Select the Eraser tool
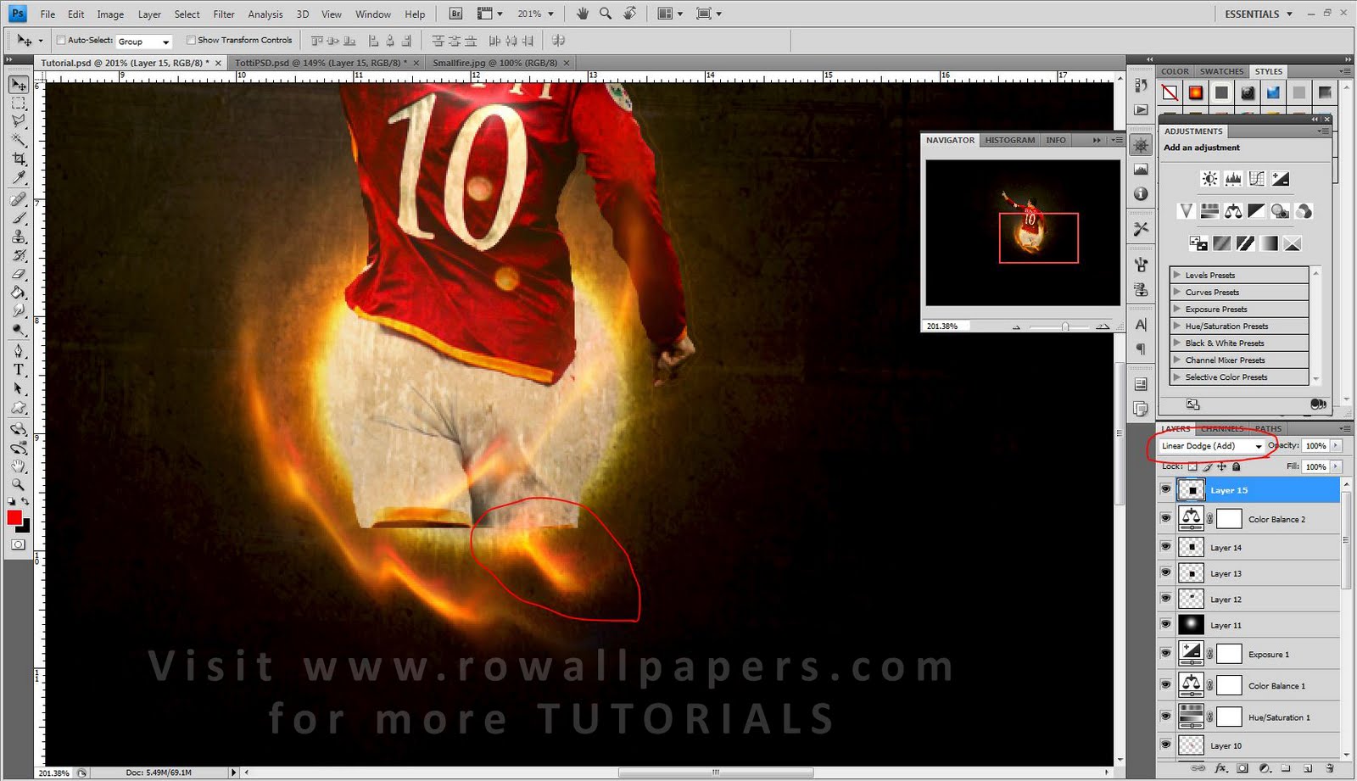Image resolution: width=1357 pixels, height=781 pixels. pyautogui.click(x=19, y=274)
